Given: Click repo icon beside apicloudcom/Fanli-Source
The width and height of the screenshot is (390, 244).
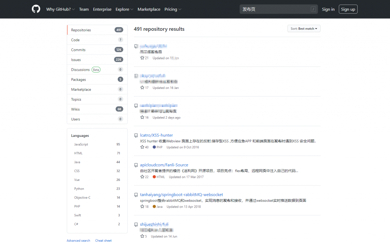Looking at the screenshot, I should pyautogui.click(x=136, y=165).
